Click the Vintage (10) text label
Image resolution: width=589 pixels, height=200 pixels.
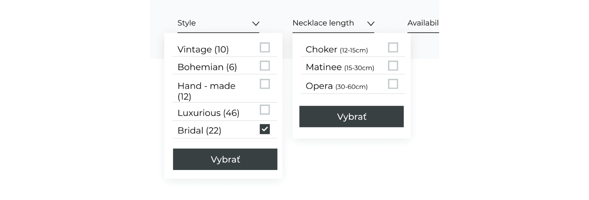coord(203,49)
